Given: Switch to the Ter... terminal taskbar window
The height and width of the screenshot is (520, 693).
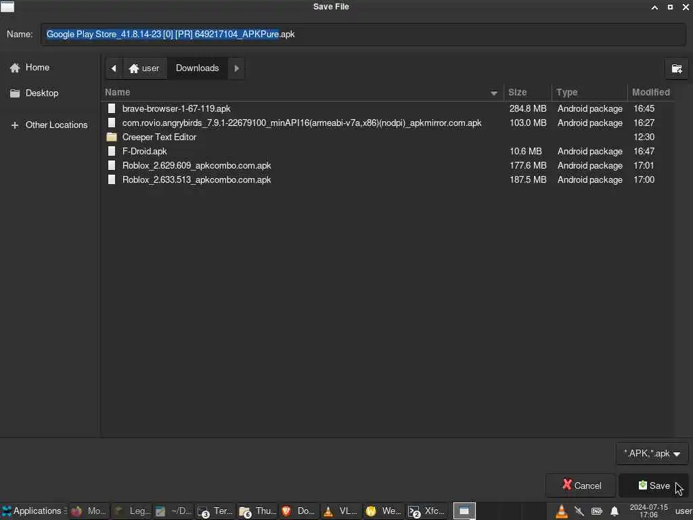Looking at the screenshot, I should [x=216, y=511].
